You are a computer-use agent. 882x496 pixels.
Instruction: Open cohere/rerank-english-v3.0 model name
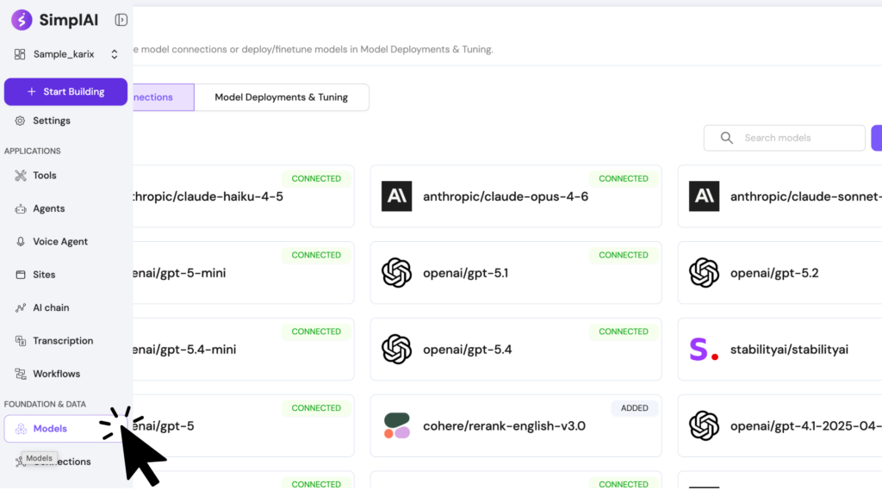pos(505,425)
